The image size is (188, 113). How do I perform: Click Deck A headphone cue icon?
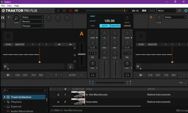92,75
